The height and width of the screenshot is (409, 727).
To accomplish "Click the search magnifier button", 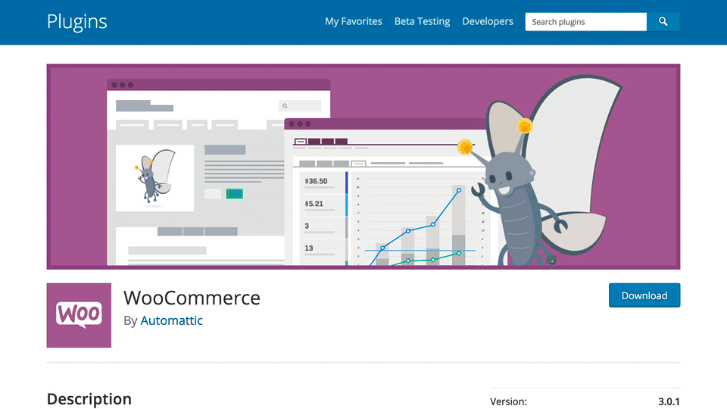I will [663, 22].
